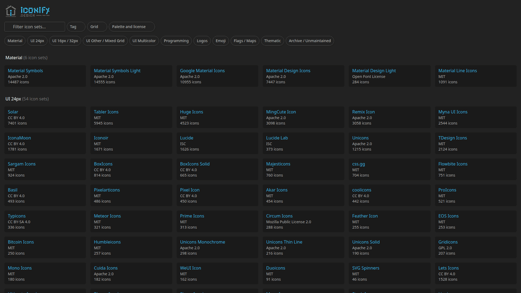The height and width of the screenshot is (293, 521).
Task: Click the Iconify house logo
Action: coord(11,11)
